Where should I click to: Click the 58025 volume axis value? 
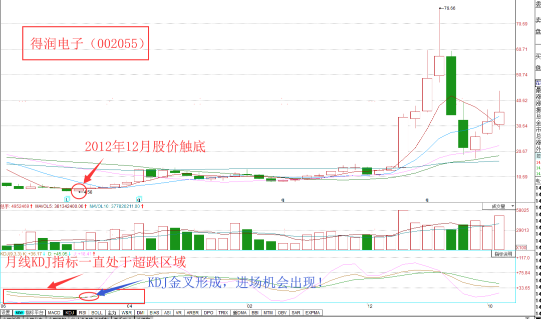coord(522,210)
